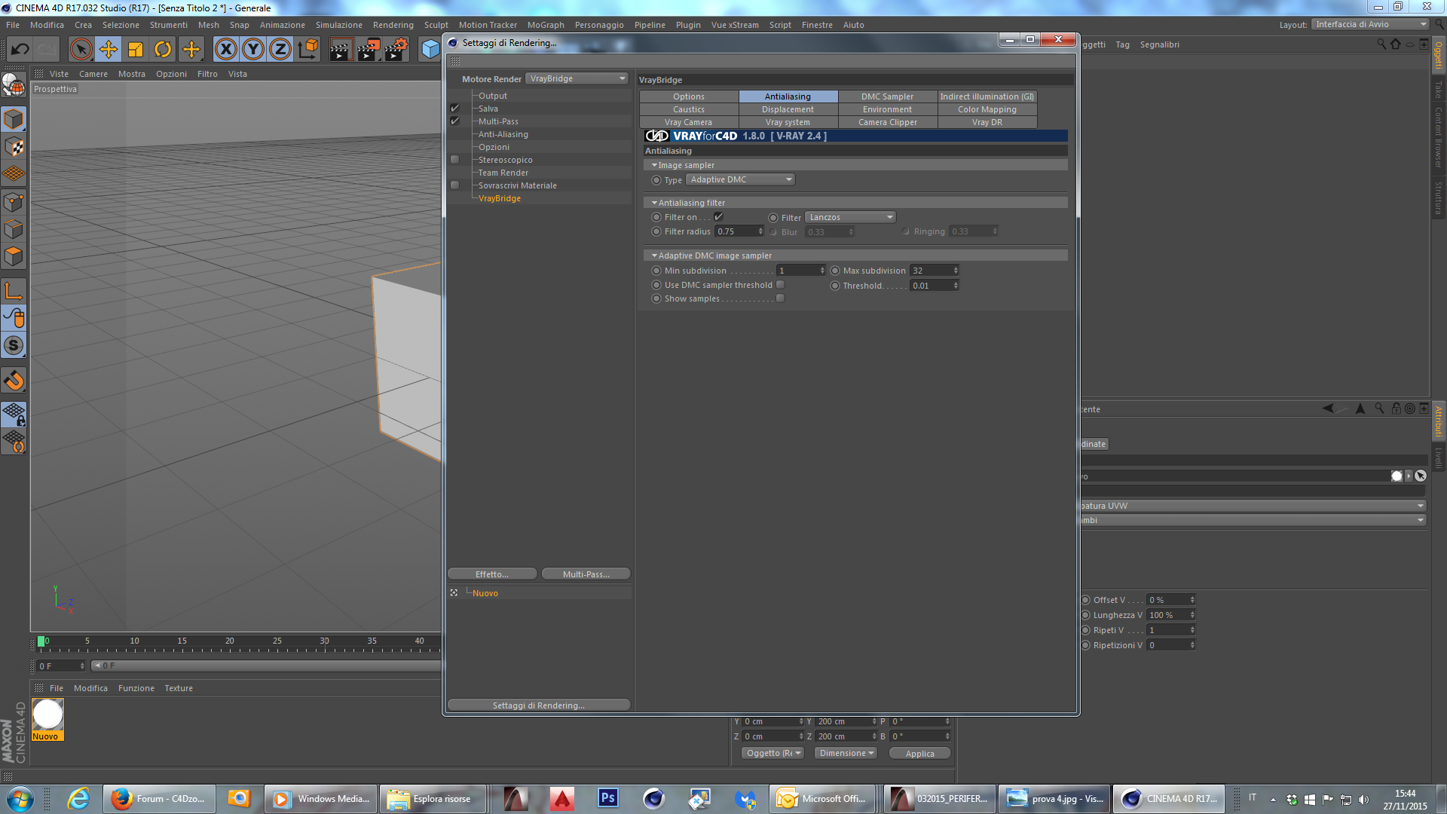Toggle the Filter on checkbox
The height and width of the screenshot is (814, 1447).
(719, 217)
